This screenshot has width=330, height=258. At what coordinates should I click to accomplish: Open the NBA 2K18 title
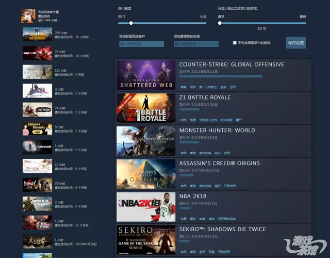(193, 196)
